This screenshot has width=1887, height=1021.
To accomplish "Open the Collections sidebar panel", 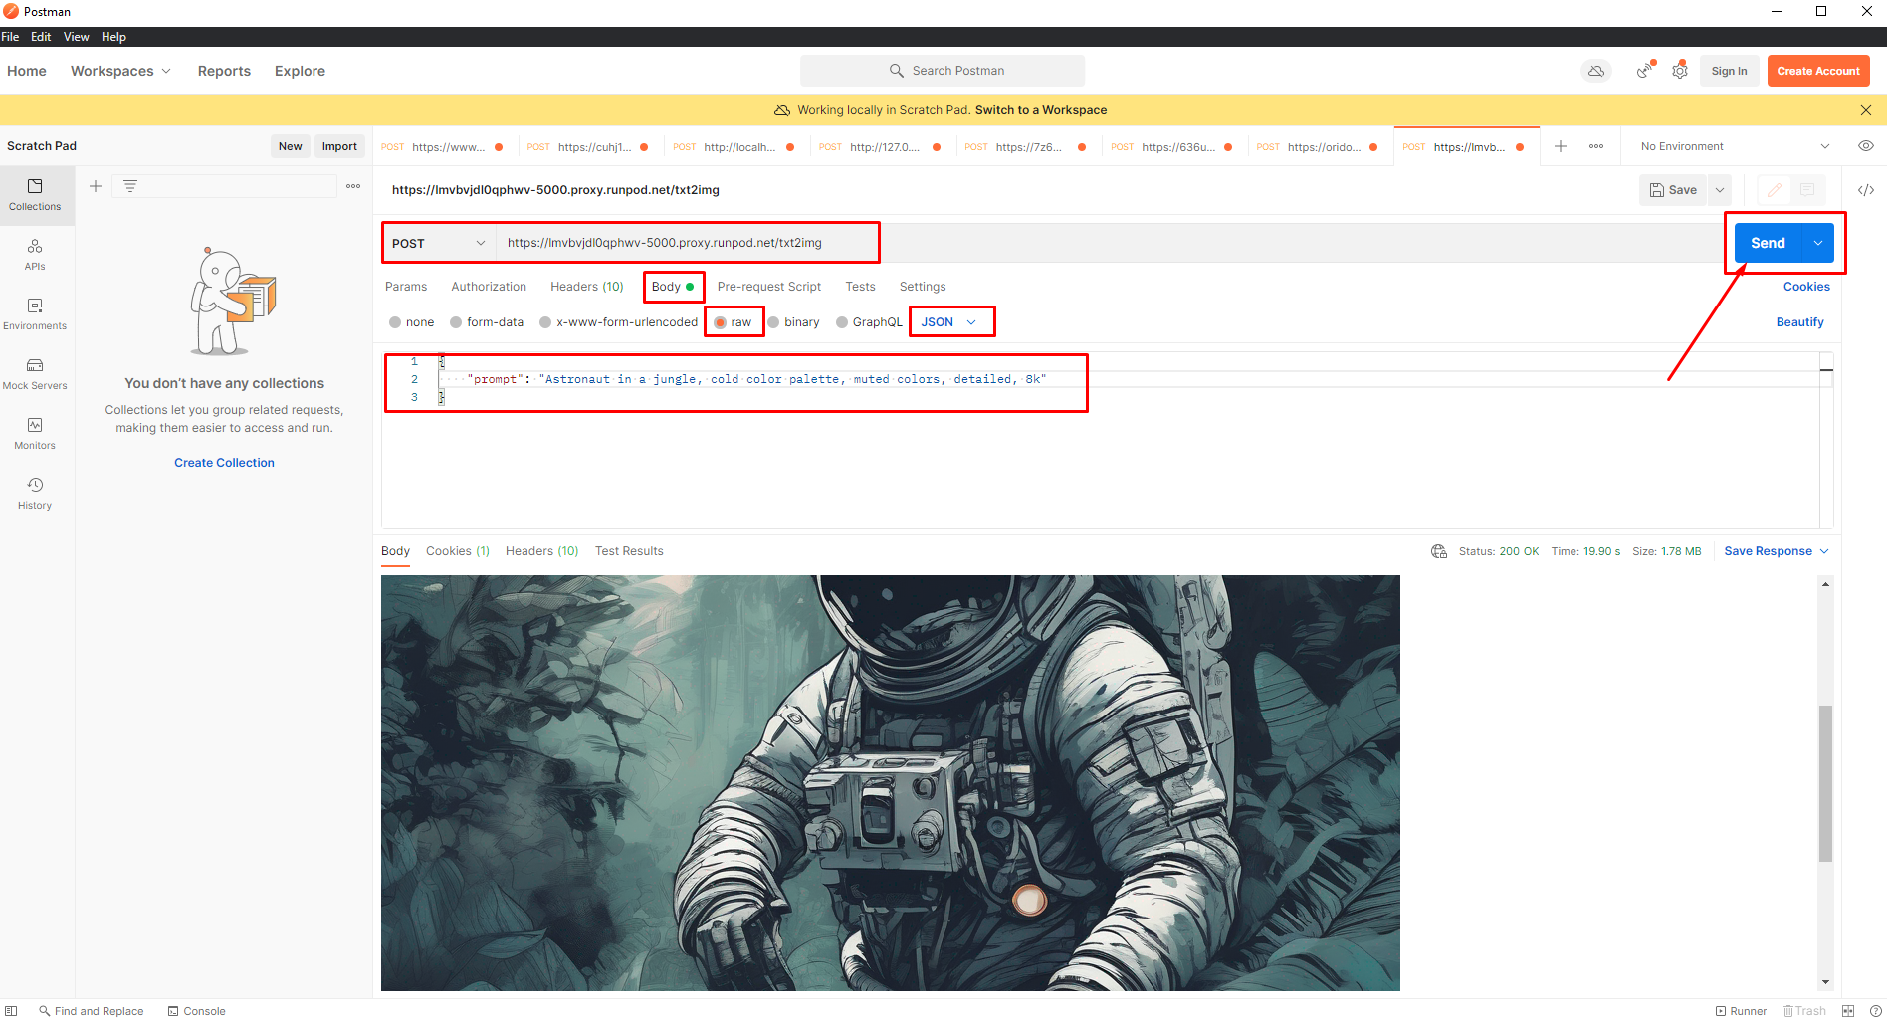I will point(35,194).
